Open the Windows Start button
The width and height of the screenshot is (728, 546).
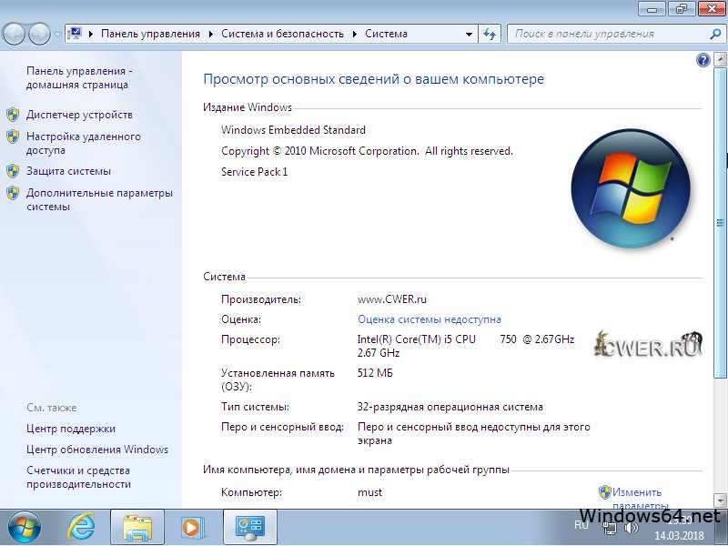(x=25, y=528)
